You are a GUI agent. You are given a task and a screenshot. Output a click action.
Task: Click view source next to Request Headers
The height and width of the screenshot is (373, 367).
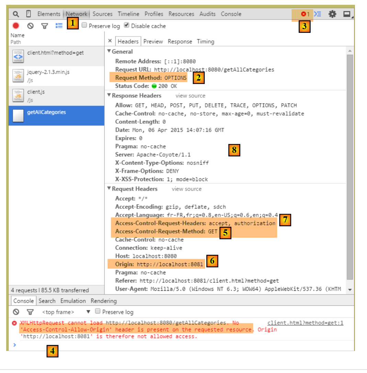(186, 189)
